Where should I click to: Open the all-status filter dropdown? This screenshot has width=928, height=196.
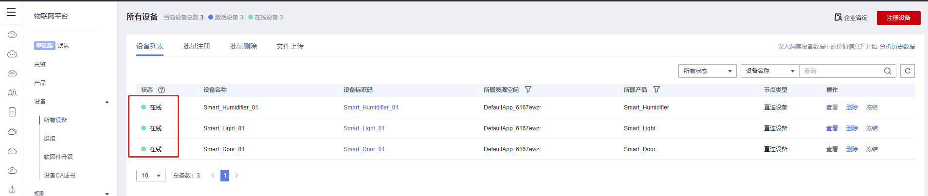(707, 71)
